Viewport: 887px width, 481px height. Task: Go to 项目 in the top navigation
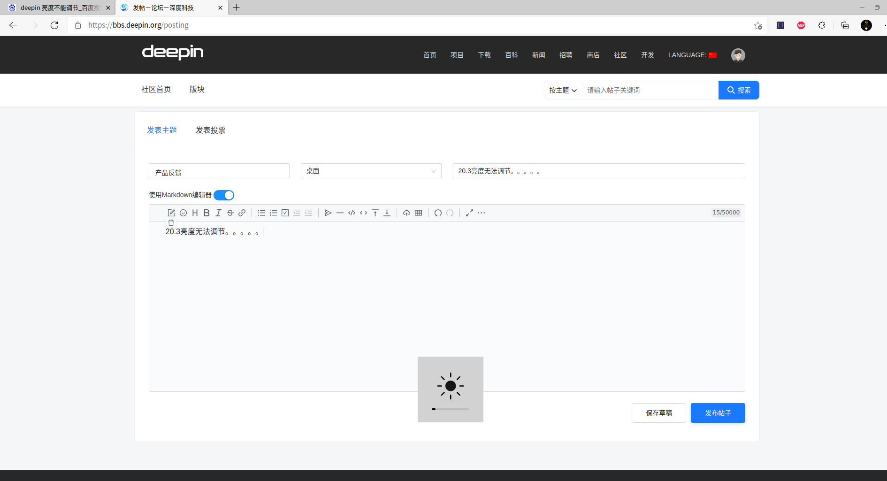pos(457,55)
